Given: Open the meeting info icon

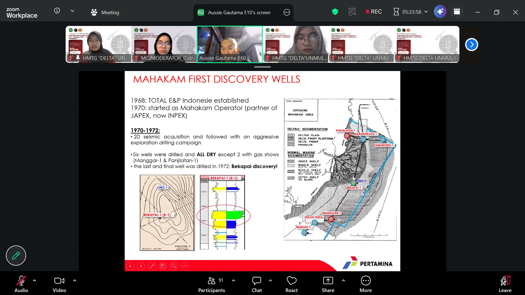Looking at the screenshot, I should point(57,11).
